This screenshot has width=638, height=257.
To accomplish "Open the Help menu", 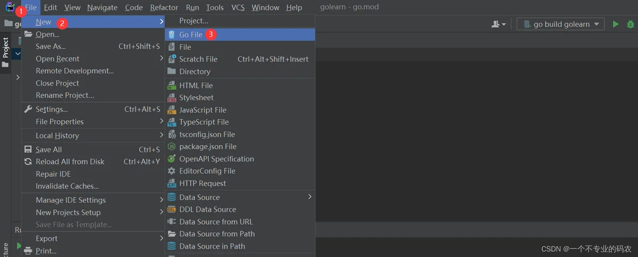I will point(294,7).
